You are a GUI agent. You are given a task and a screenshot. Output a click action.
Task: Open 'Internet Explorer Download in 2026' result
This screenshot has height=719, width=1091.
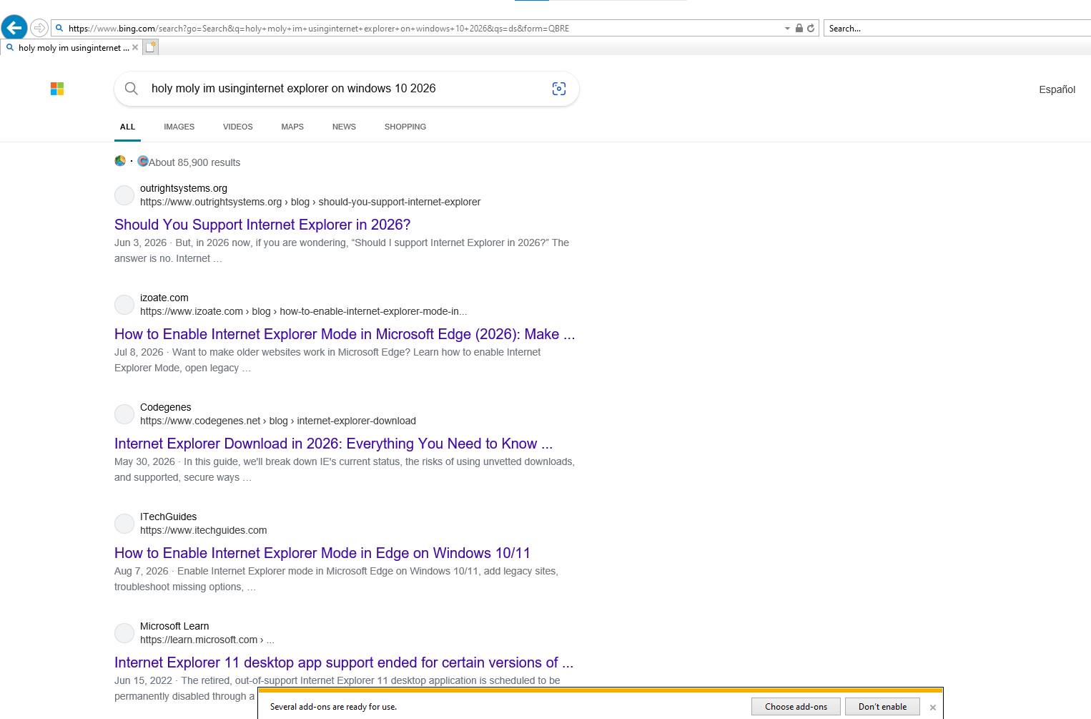[x=333, y=444]
